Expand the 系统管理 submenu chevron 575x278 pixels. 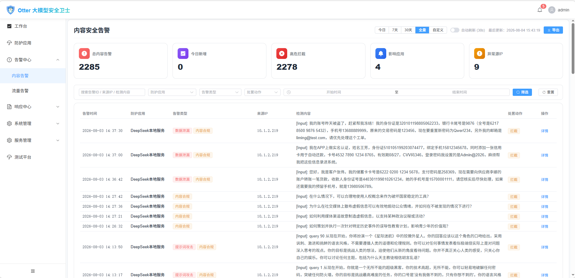(x=58, y=124)
